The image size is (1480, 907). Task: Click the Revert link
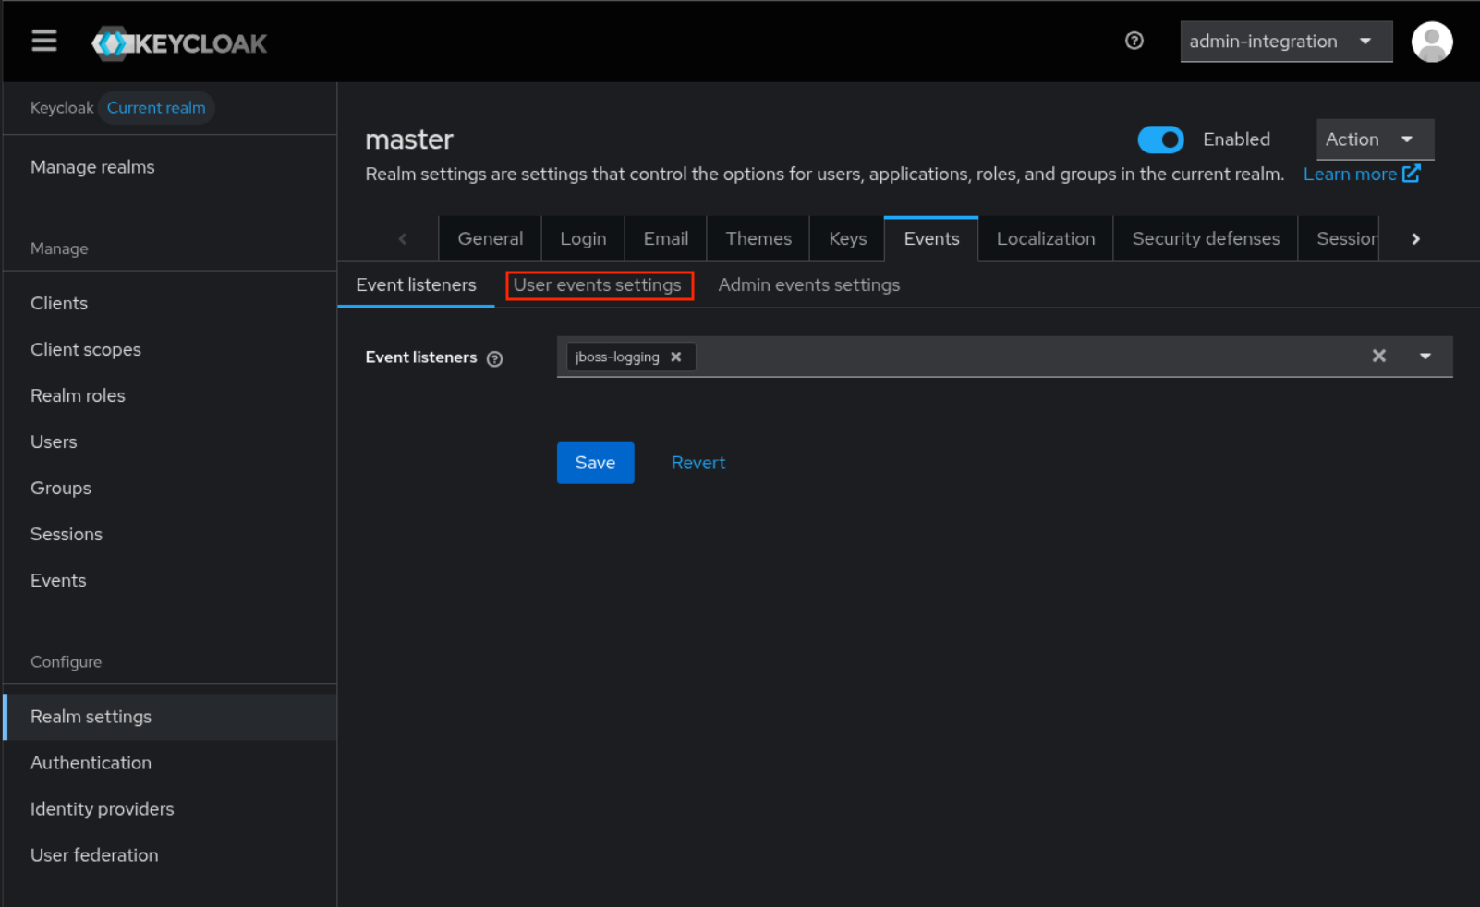point(698,463)
